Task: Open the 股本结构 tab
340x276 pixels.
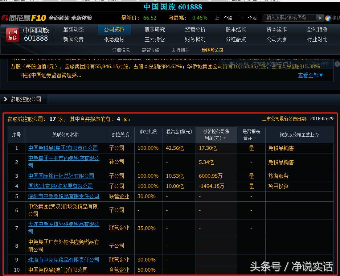Action: click(236, 29)
